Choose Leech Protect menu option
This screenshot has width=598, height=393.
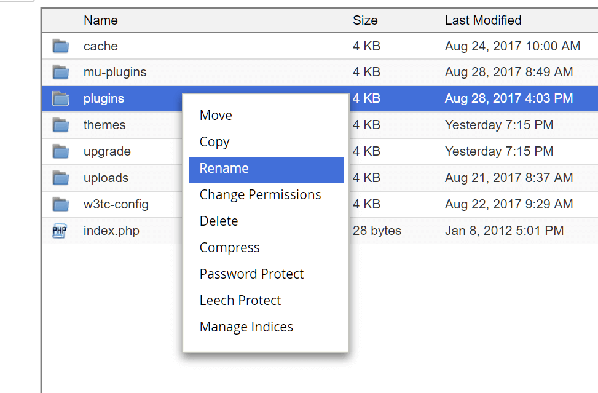240,301
